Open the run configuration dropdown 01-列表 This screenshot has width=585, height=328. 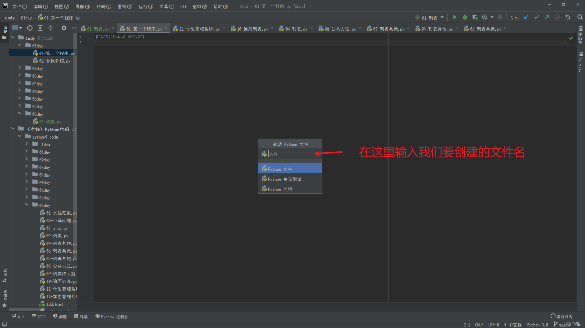point(429,17)
